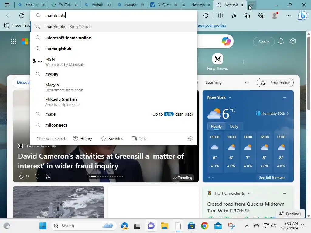The width and height of the screenshot is (311, 233).
Task: Open the 'check your profiles' link
Action: (211, 25)
